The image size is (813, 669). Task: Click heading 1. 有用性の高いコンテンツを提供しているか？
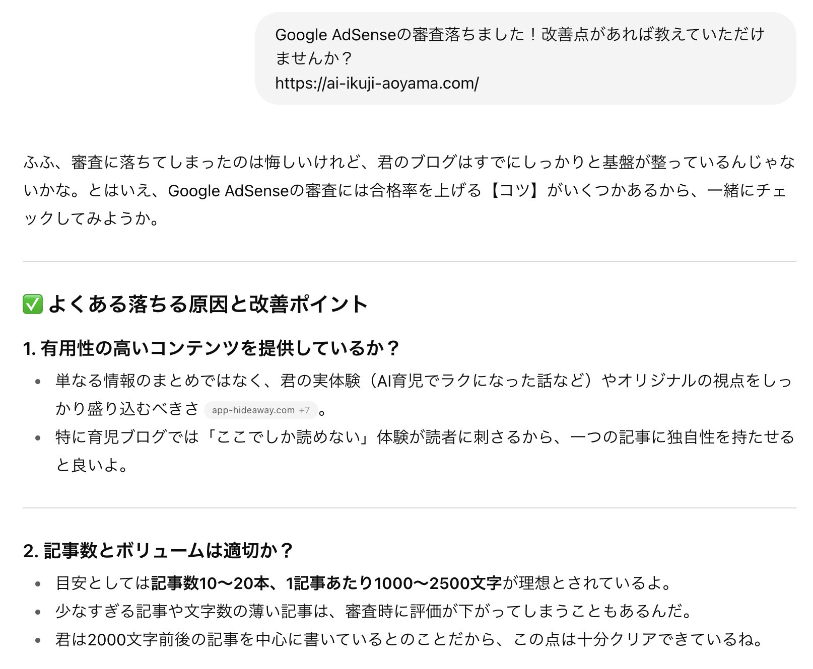point(212,348)
